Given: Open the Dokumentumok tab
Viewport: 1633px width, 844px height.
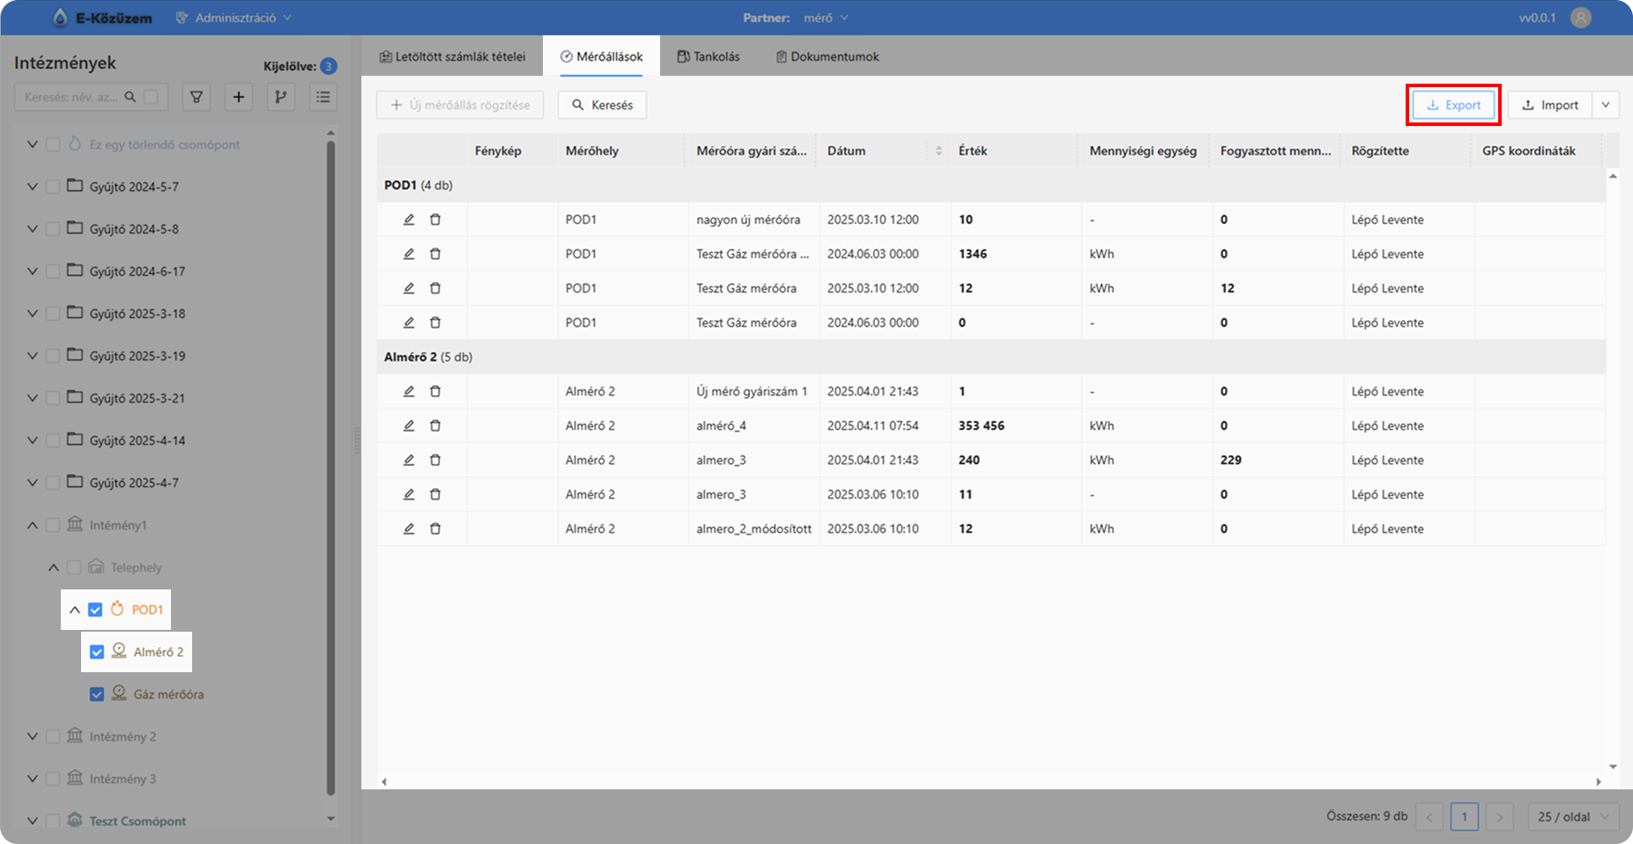Looking at the screenshot, I should [x=827, y=56].
